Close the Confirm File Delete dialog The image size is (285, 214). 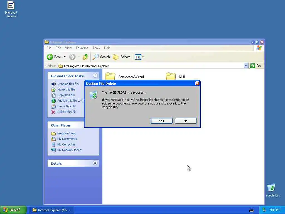tap(197, 83)
